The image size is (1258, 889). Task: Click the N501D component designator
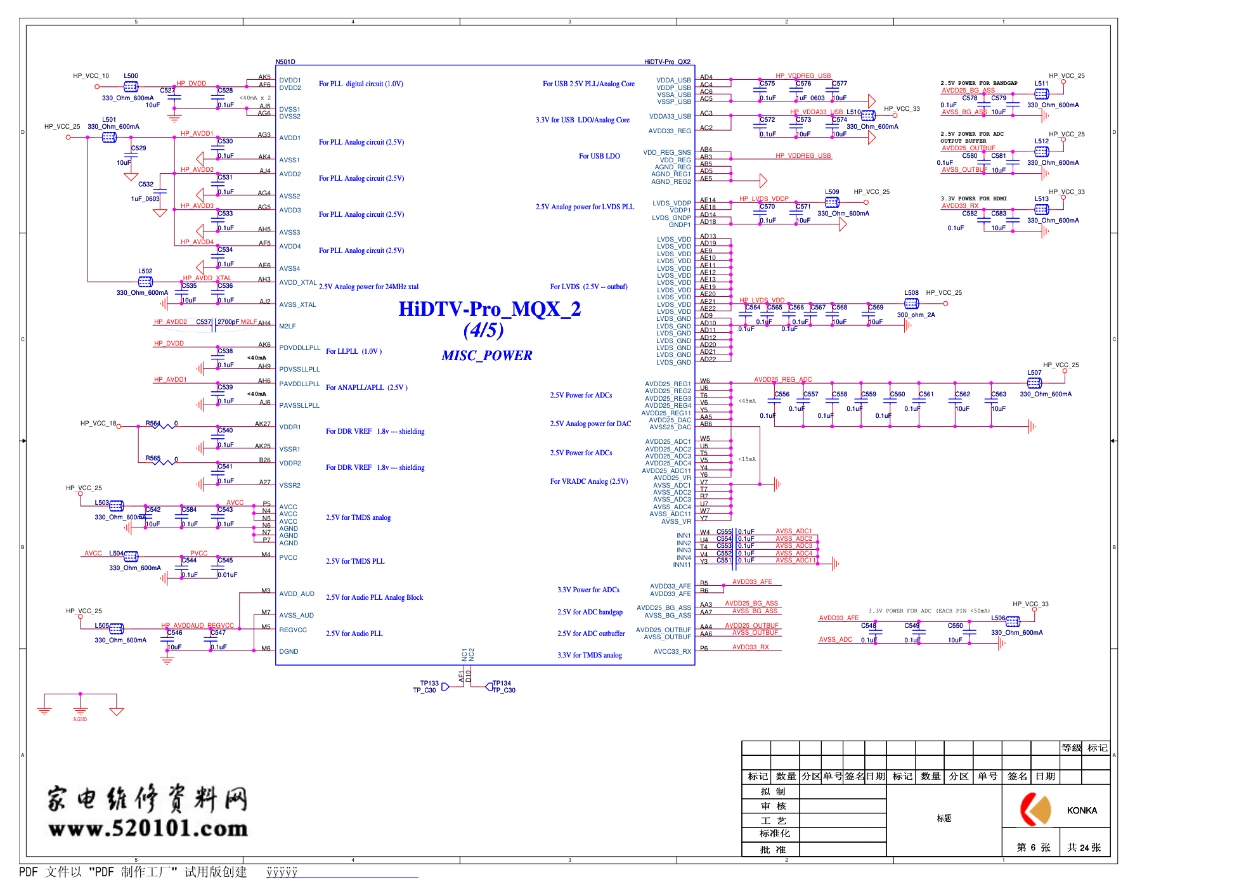[x=285, y=62]
